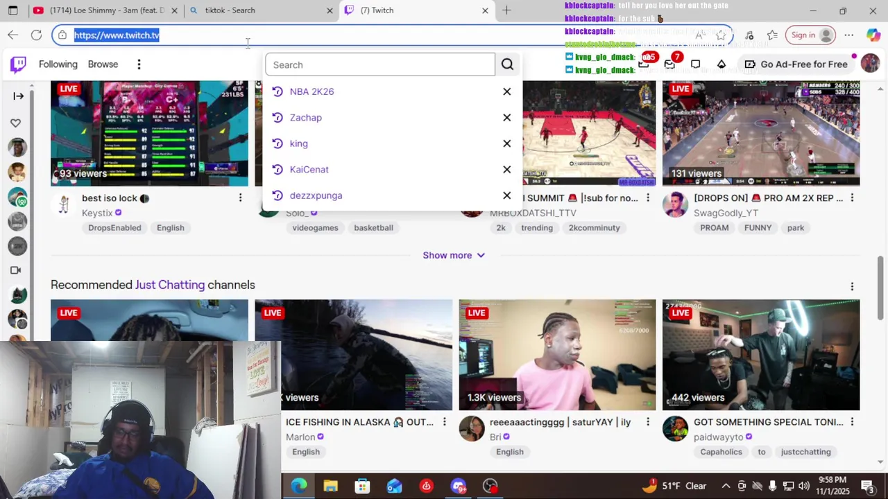This screenshot has height=499, width=888.
Task: Remove NBA 2K26 from search history
Action: coord(506,91)
